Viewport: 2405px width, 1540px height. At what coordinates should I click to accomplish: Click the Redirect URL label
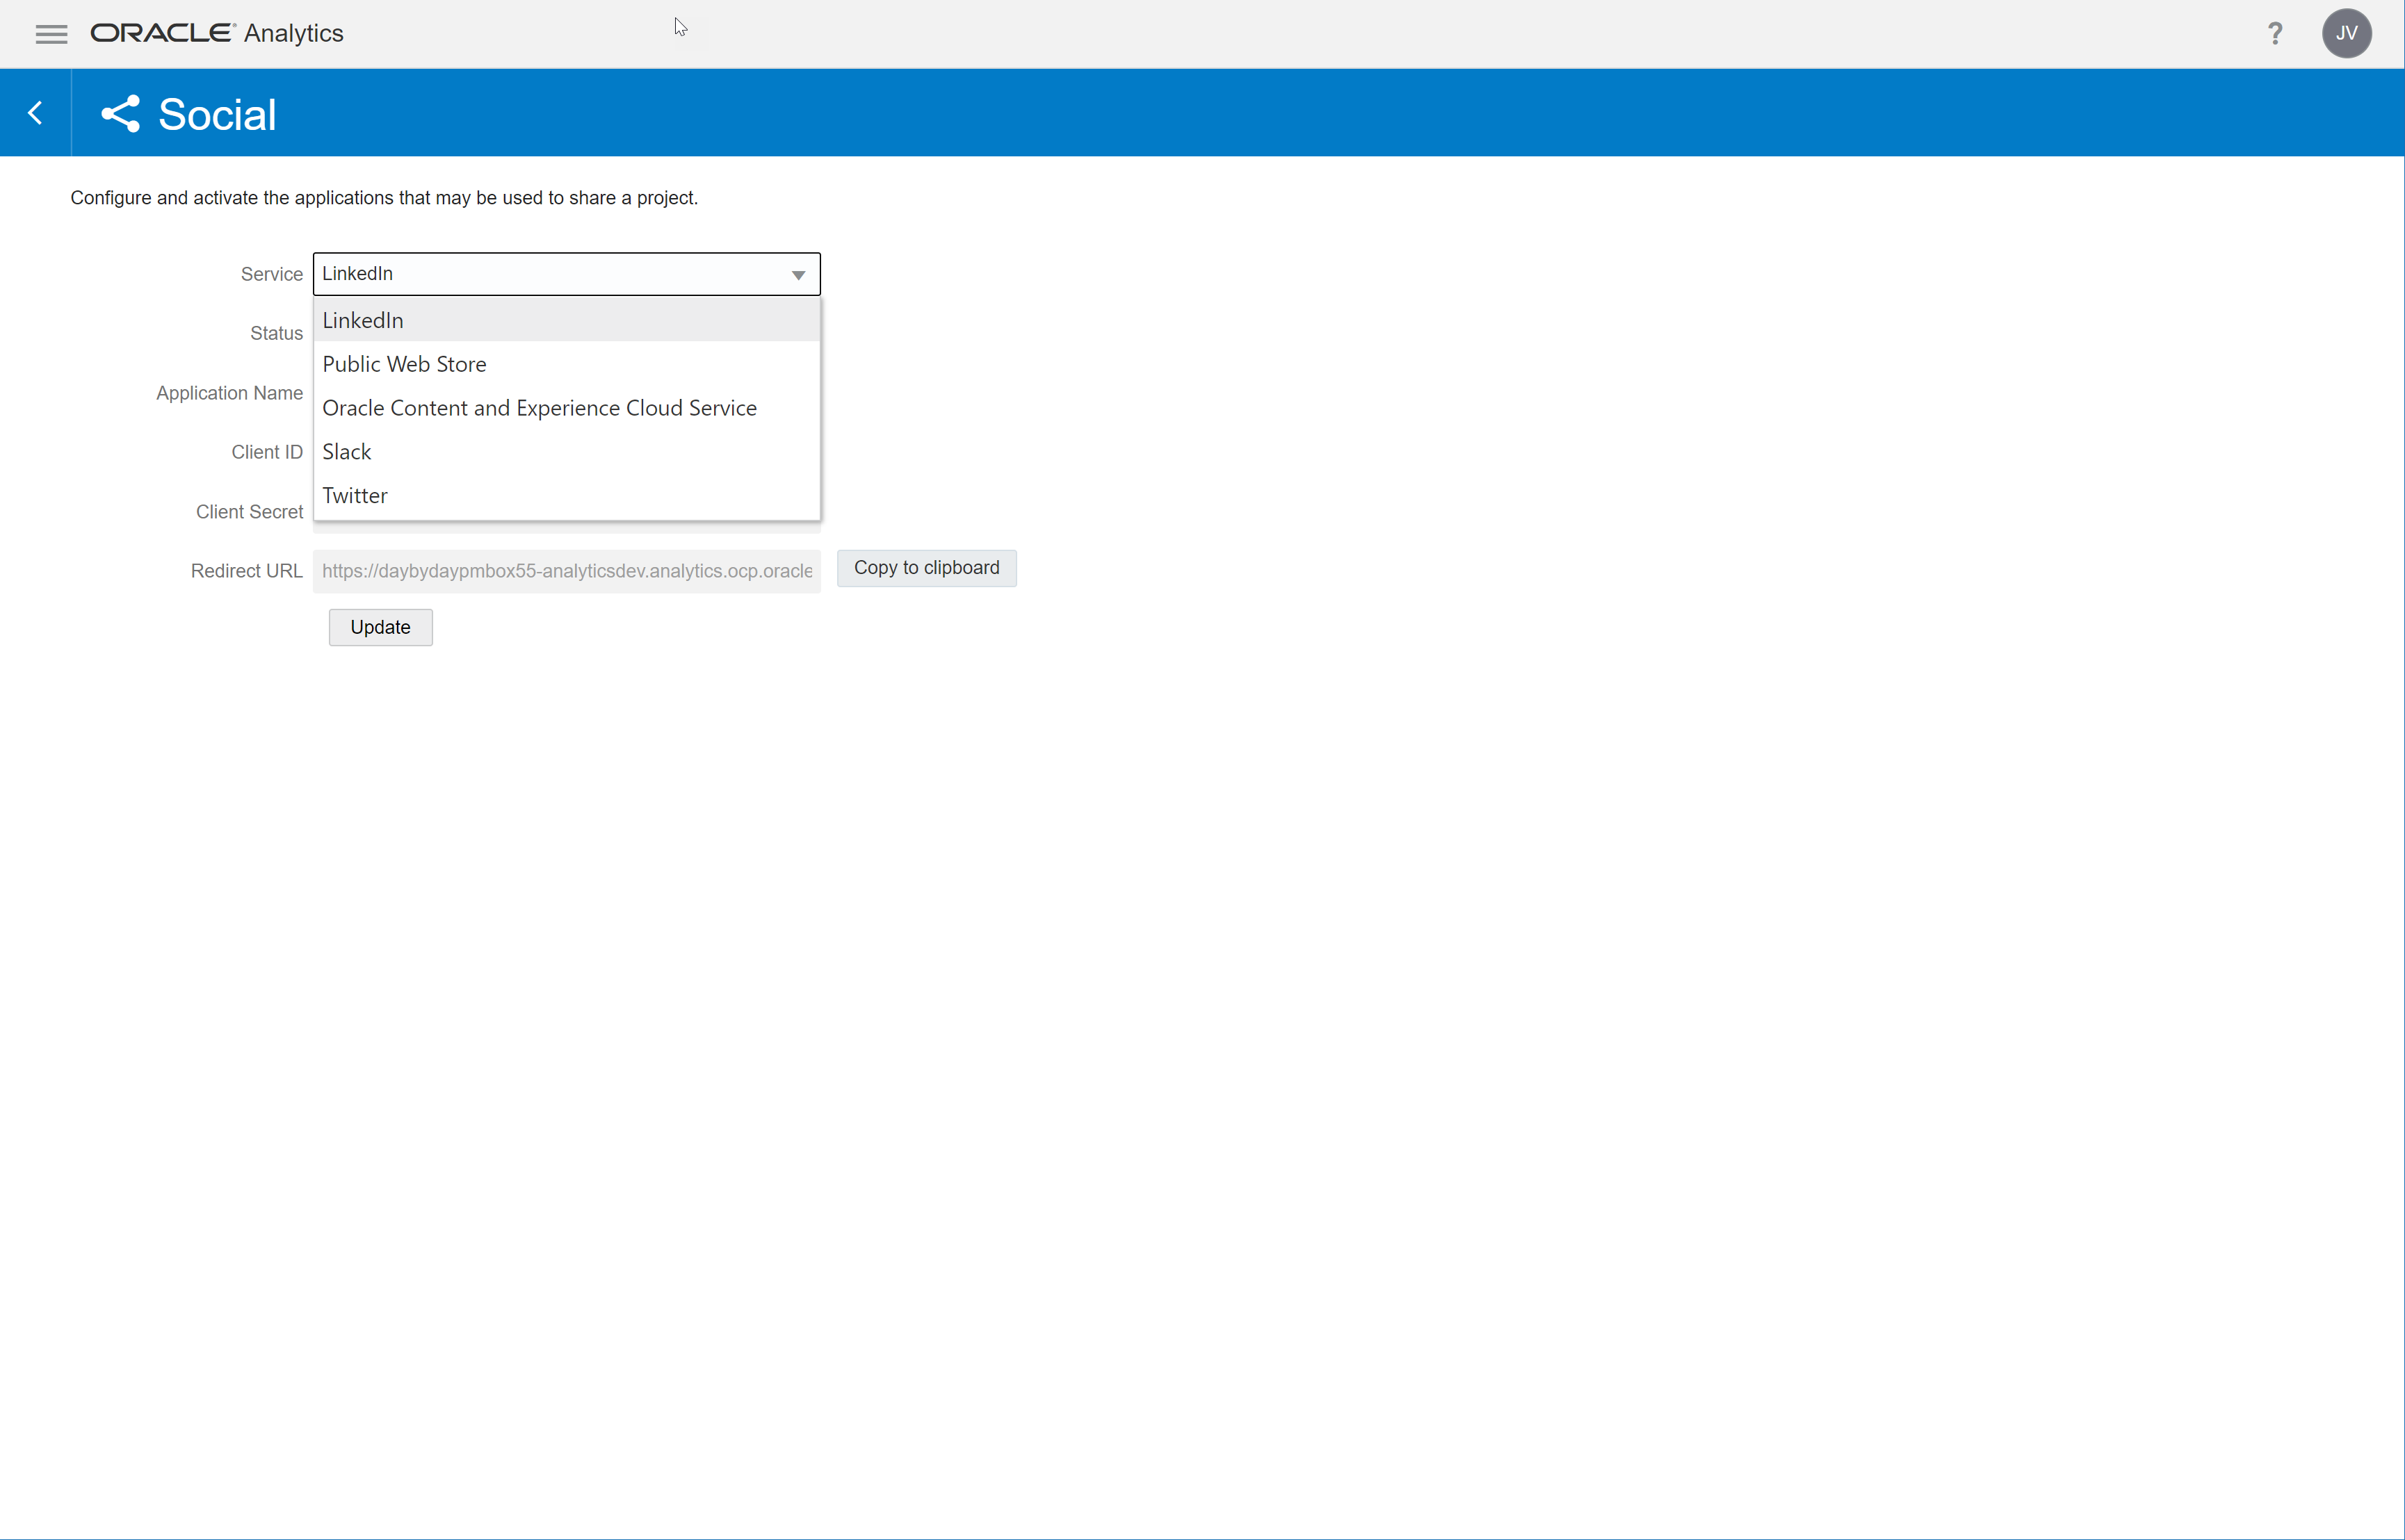click(x=246, y=571)
